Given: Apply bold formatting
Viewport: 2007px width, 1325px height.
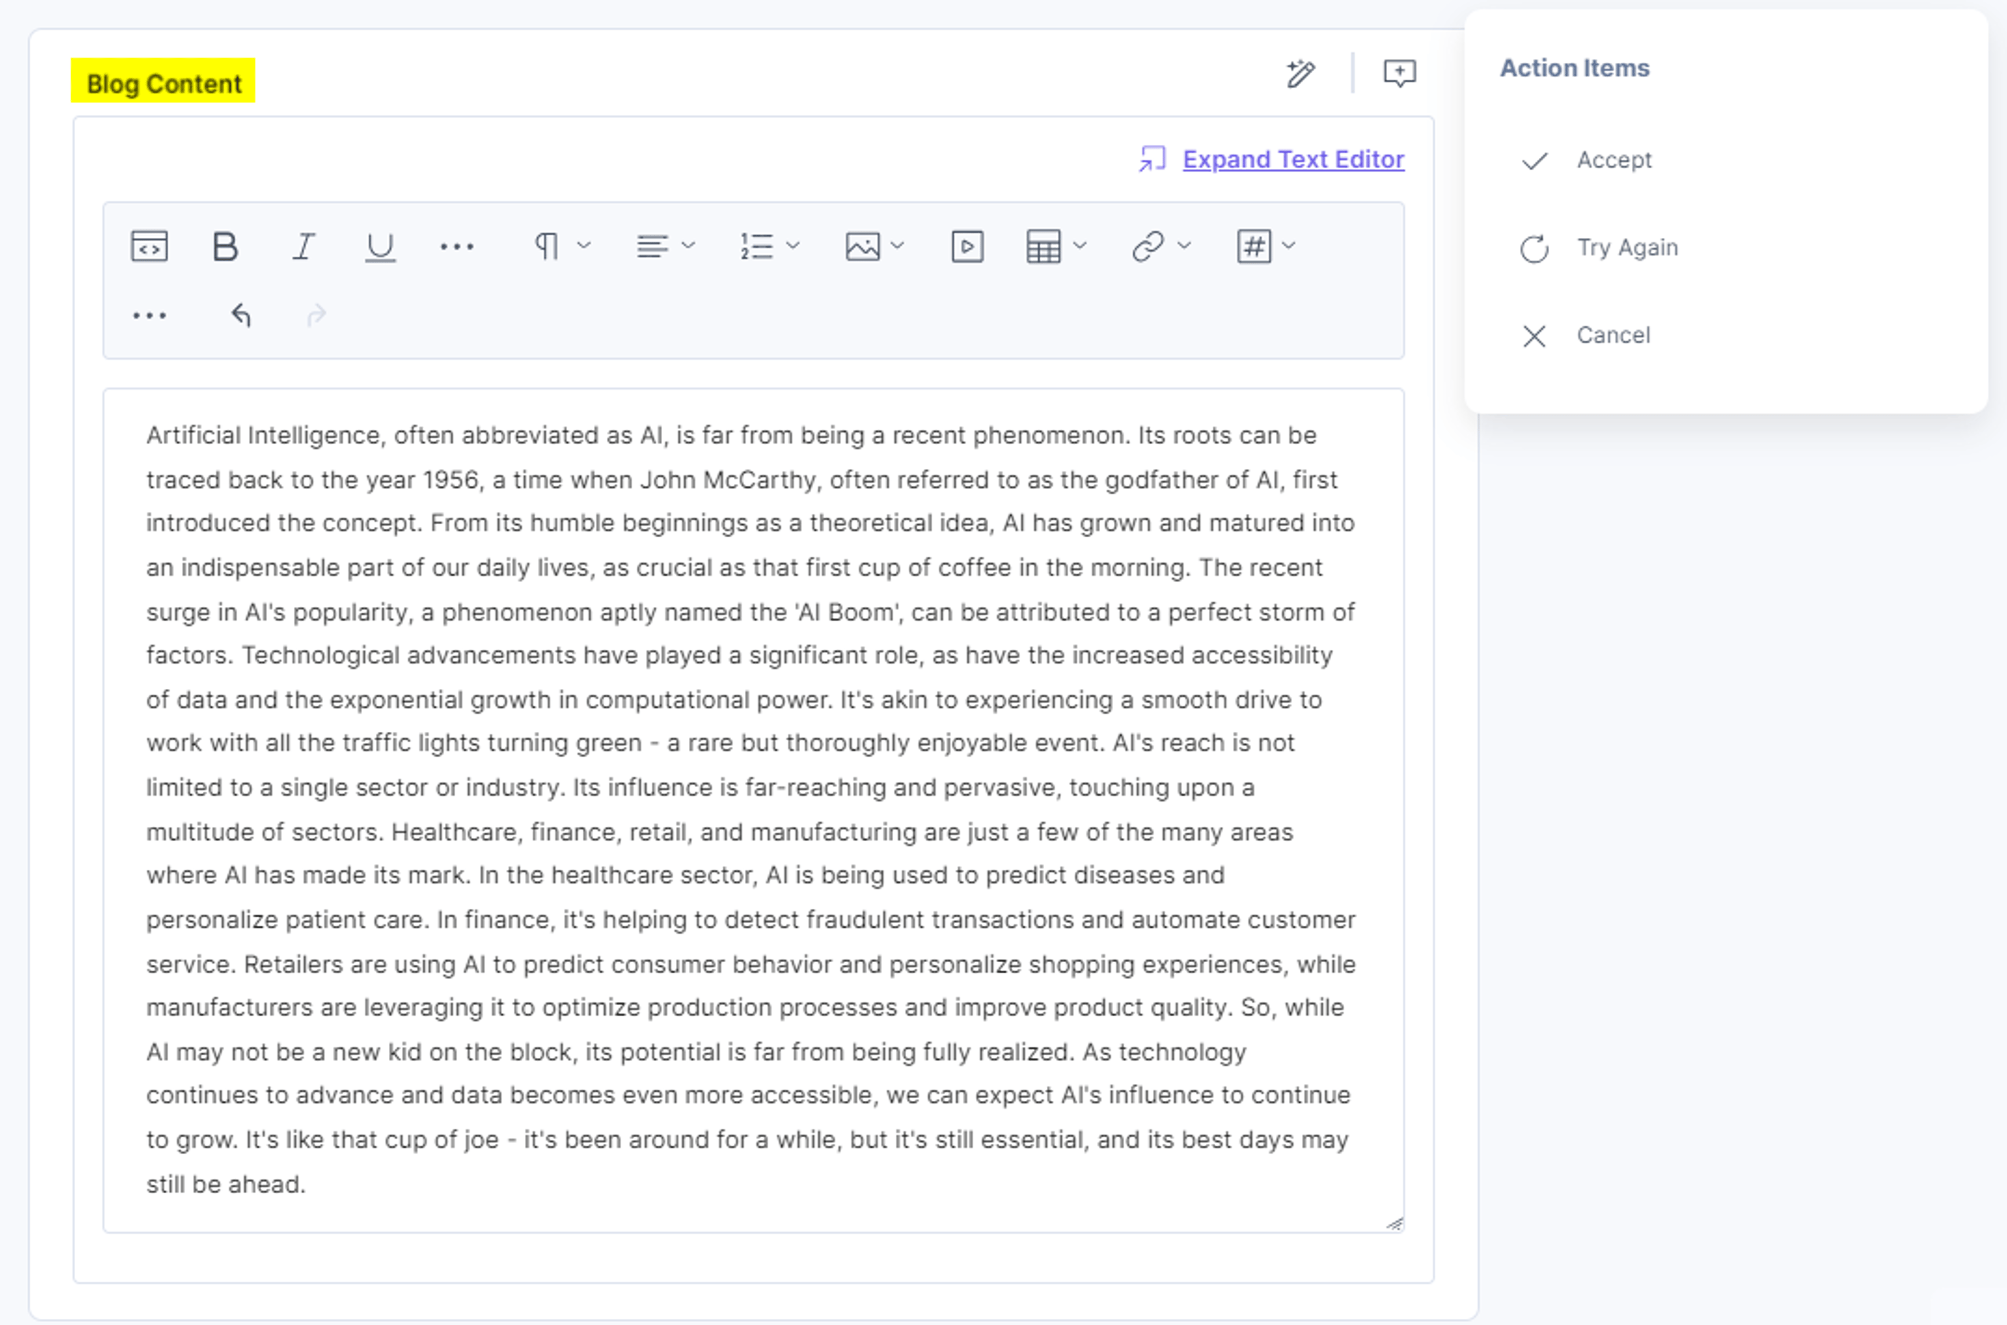Looking at the screenshot, I should coord(225,247).
